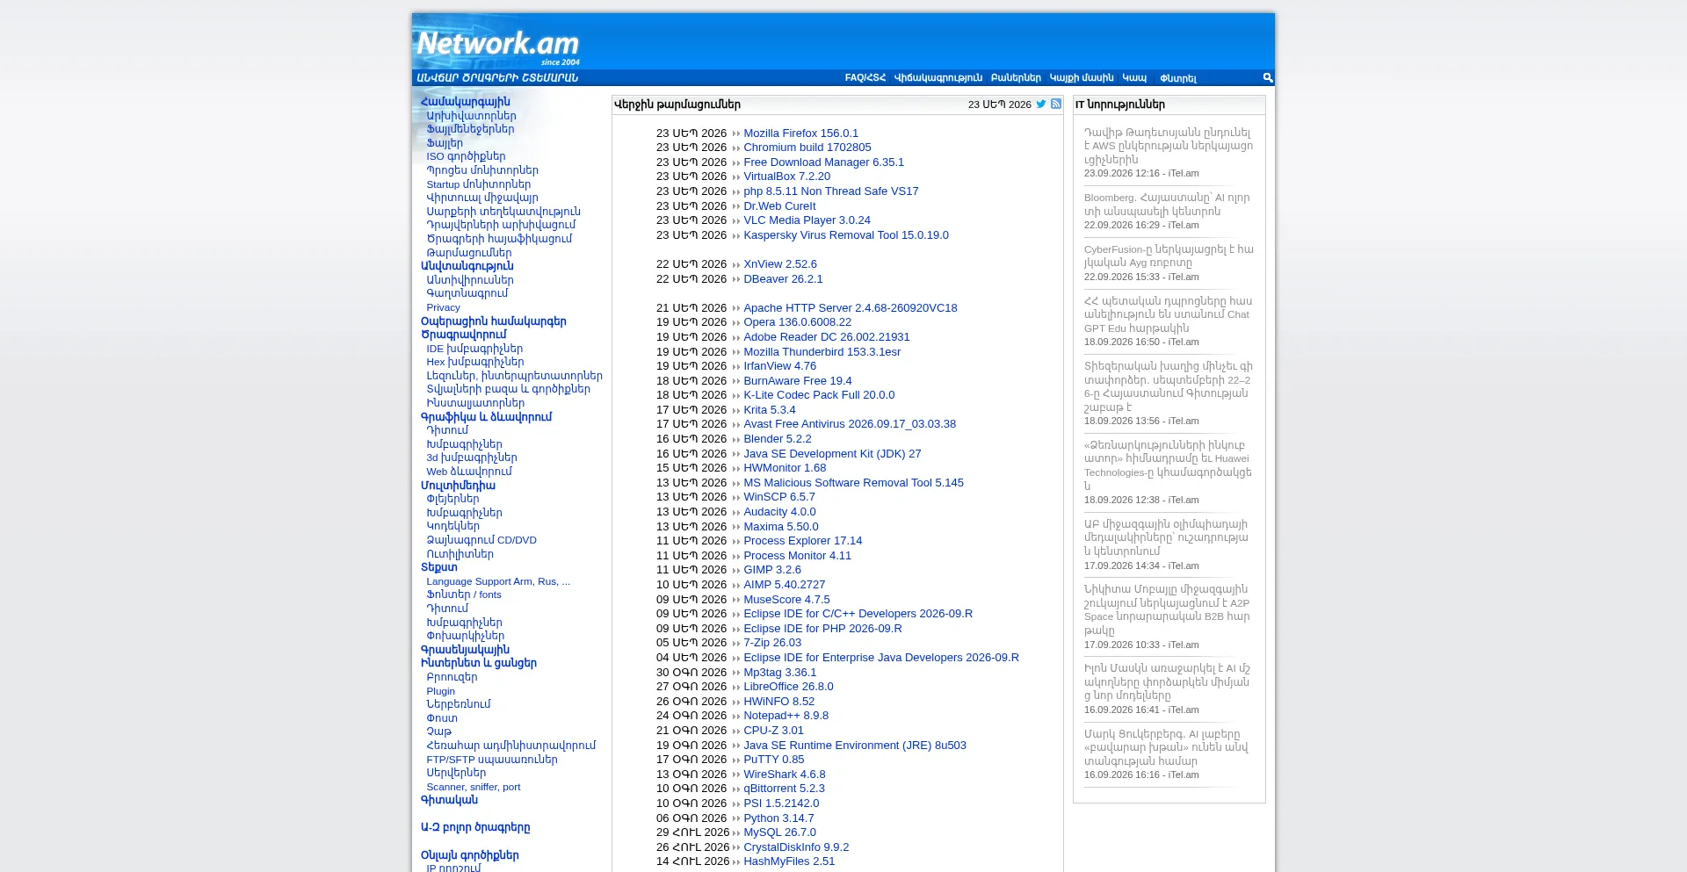Open Hex խմբագրիչներ sidebar category

475,362
